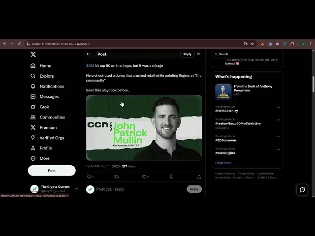
Task: Click the Anthony Pompliano thumbnail
Action: 223,92
